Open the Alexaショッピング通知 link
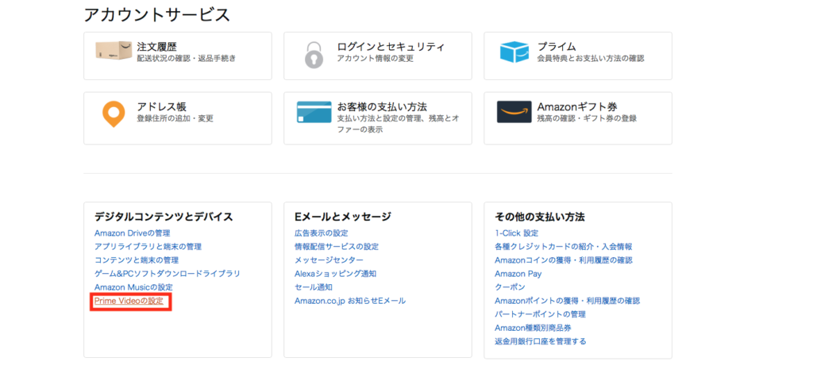This screenshot has width=813, height=369. 336,274
